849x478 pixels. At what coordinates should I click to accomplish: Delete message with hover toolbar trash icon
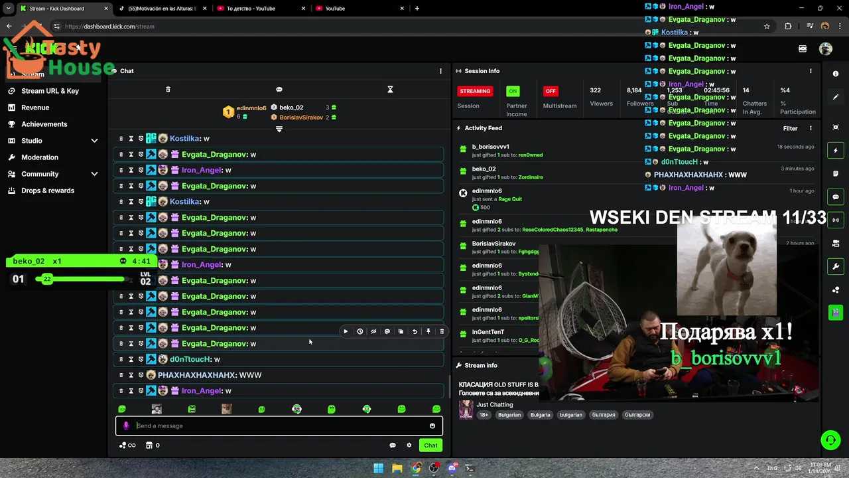click(442, 331)
